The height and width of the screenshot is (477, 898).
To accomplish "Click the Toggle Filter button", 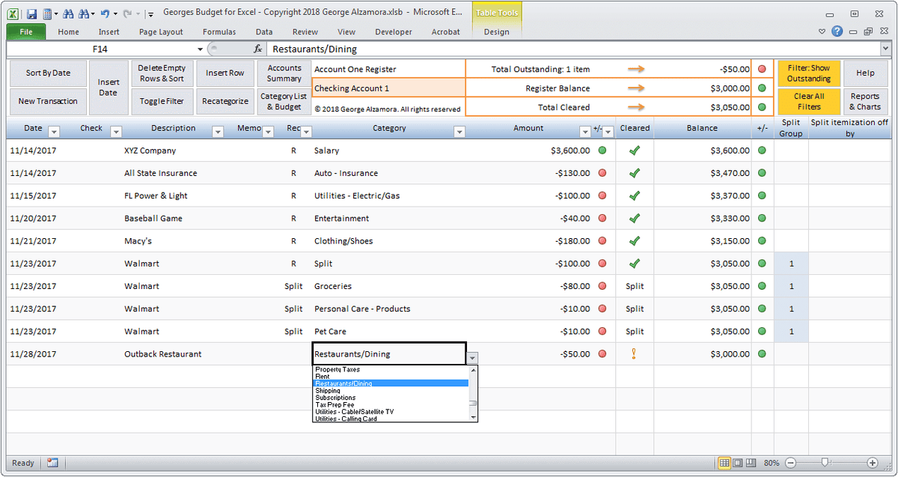I will 162,101.
